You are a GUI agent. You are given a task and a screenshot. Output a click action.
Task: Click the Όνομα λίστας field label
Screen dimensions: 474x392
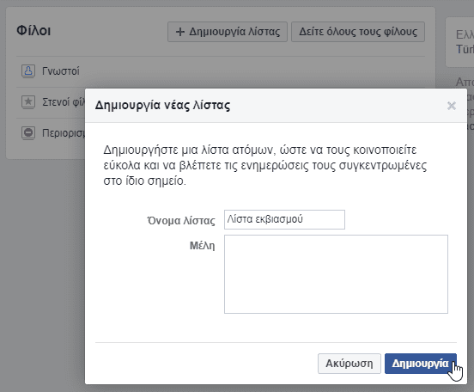point(181,220)
